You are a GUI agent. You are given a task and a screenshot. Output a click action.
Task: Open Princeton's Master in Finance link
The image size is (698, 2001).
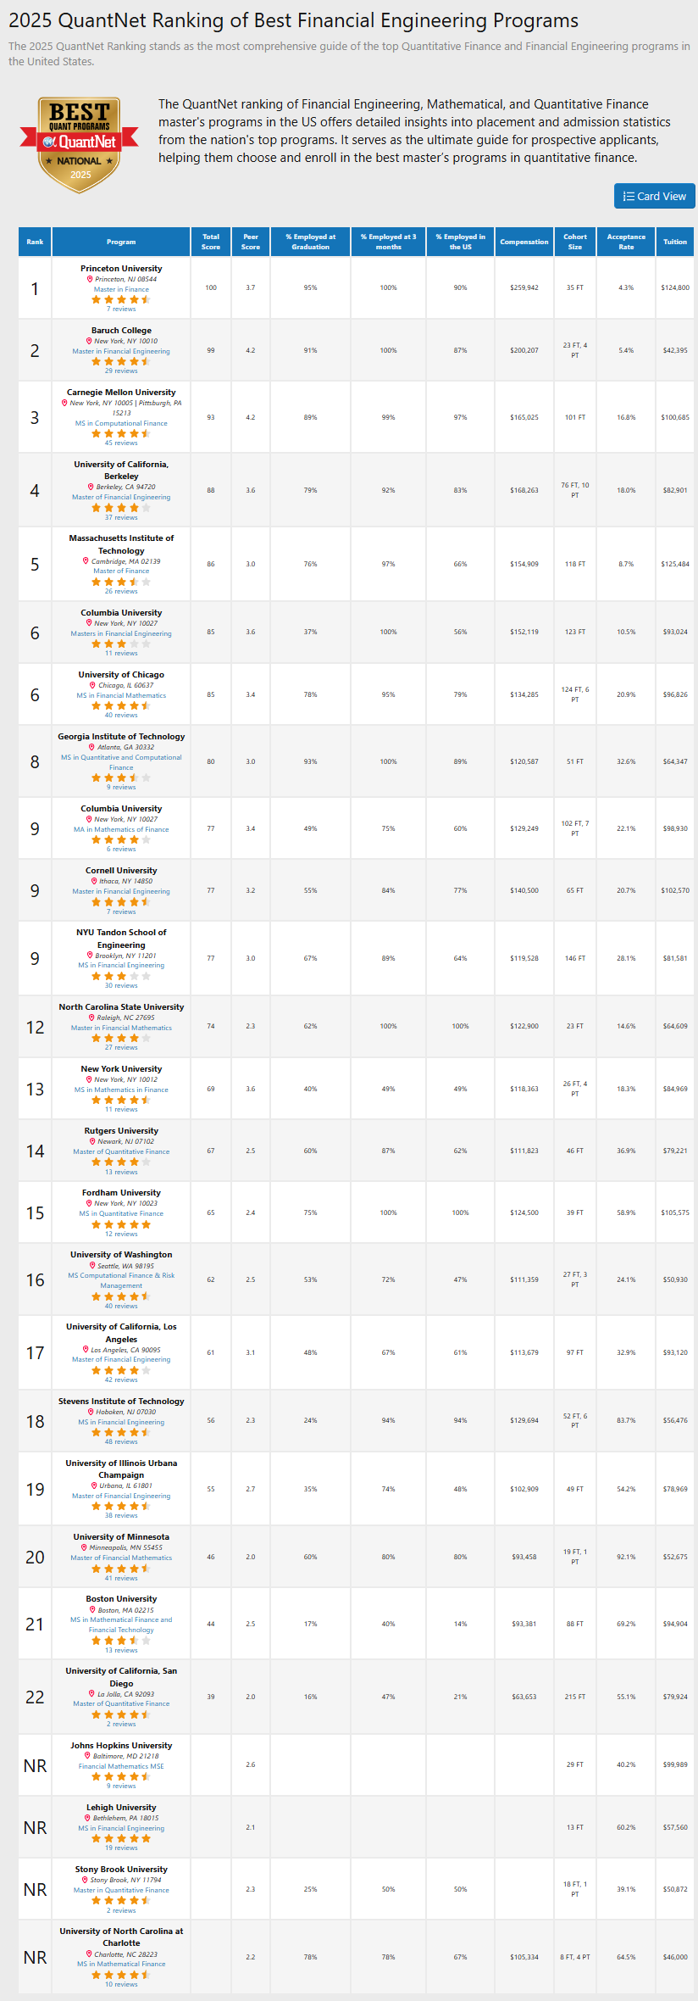(x=121, y=289)
